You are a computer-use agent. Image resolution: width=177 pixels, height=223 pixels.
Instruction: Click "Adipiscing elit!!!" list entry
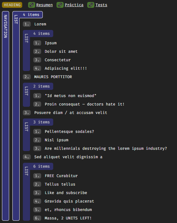(66, 68)
